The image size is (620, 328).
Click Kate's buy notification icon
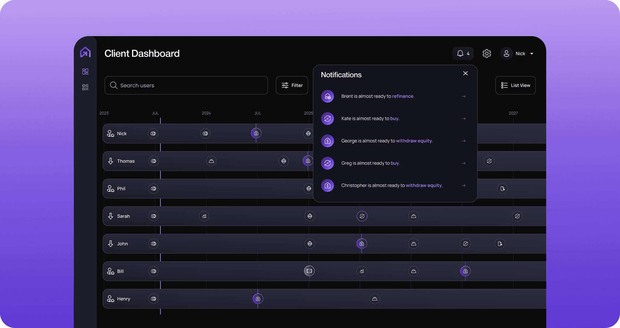click(327, 119)
